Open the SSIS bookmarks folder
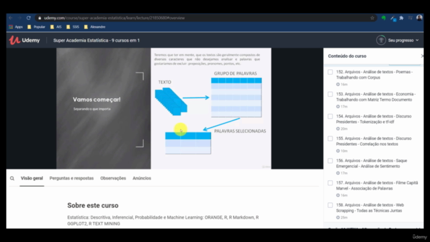 [73, 27]
